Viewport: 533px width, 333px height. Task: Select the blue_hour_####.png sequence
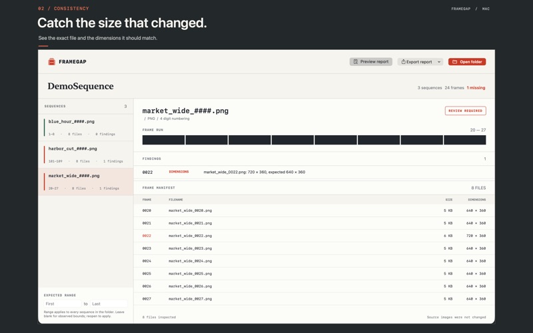coord(86,127)
